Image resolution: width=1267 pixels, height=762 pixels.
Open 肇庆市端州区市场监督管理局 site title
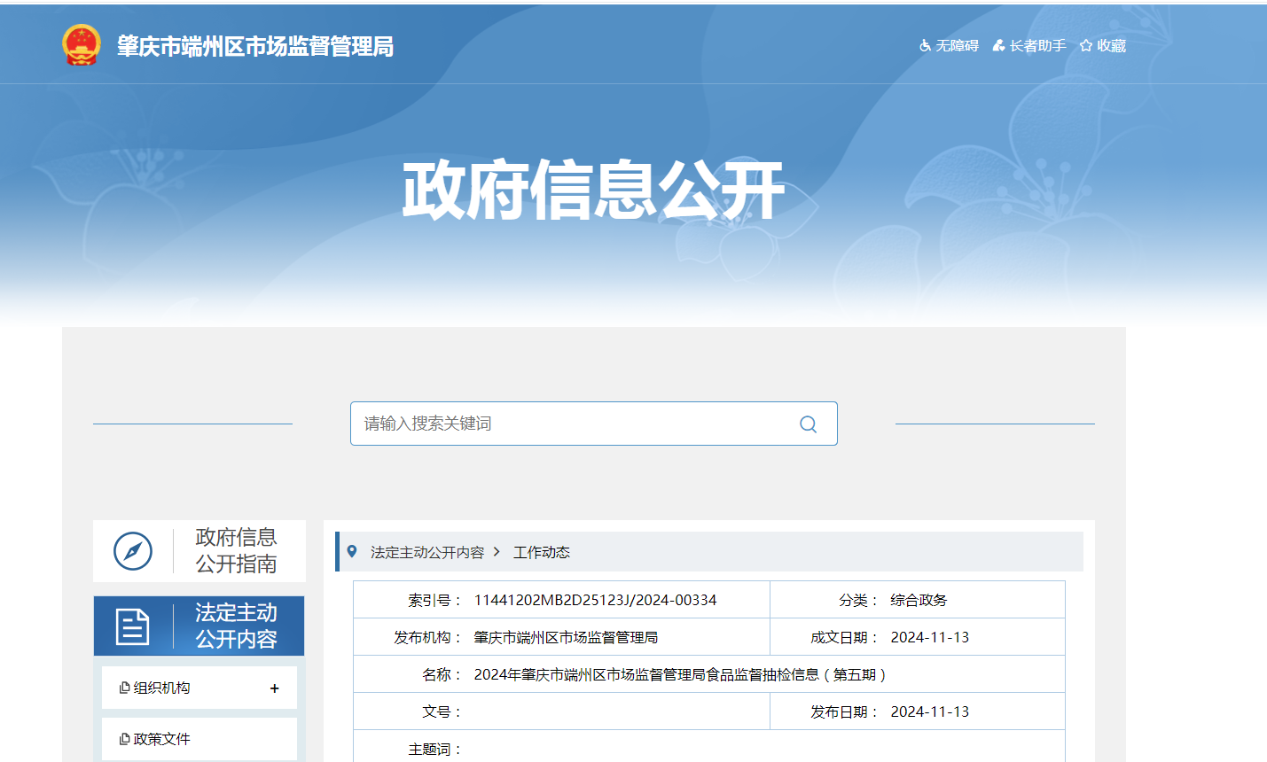click(255, 46)
